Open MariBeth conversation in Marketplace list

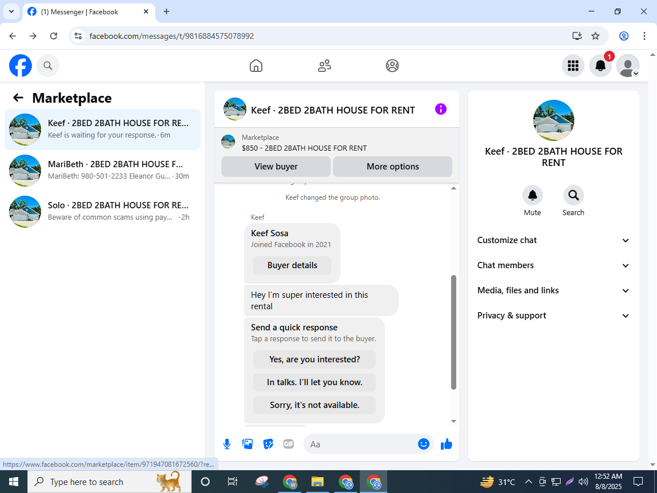pyautogui.click(x=103, y=170)
